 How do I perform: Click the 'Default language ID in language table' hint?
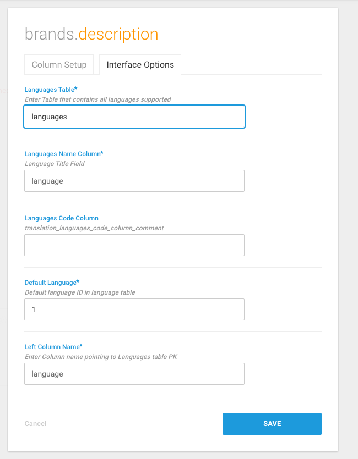pyautogui.click(x=80, y=292)
